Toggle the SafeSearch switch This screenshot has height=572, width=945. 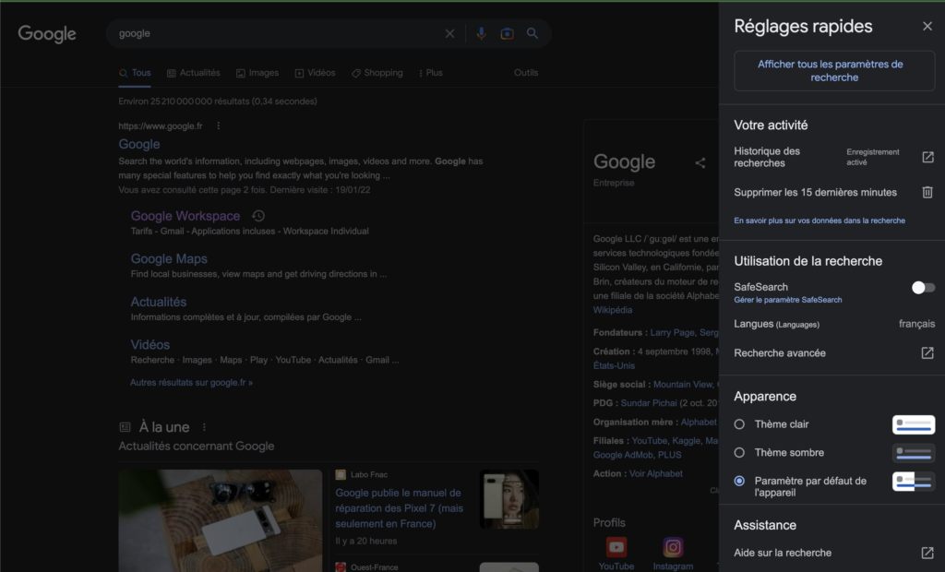[923, 288]
